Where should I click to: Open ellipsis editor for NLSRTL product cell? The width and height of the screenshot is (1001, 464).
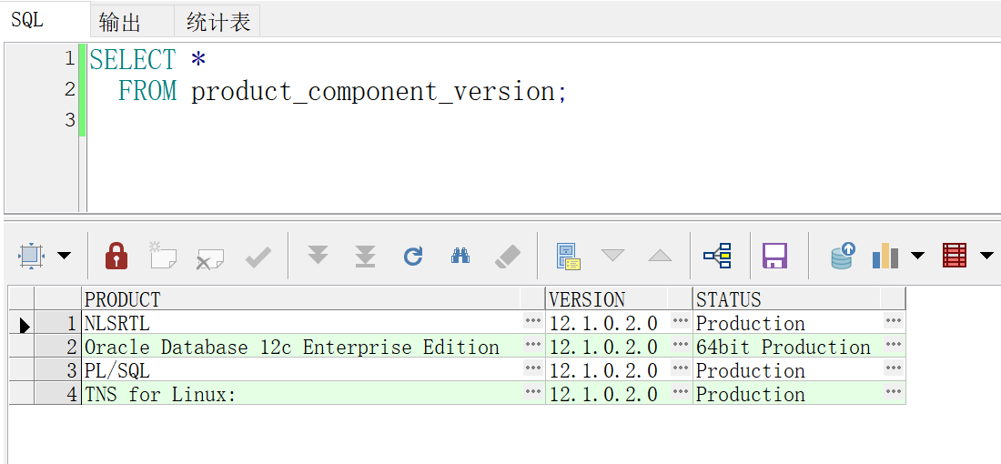point(532,321)
